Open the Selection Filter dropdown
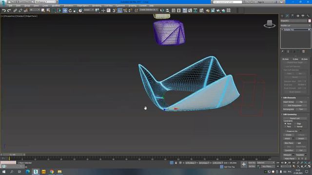Viewport: 312px width, 175px height. [35, 10]
